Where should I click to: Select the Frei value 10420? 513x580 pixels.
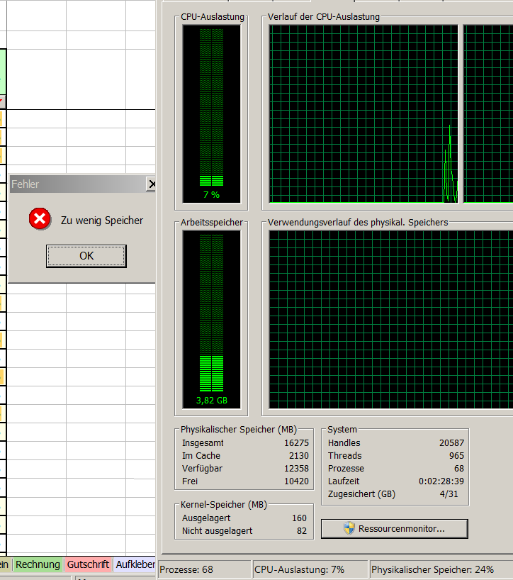coord(296,481)
